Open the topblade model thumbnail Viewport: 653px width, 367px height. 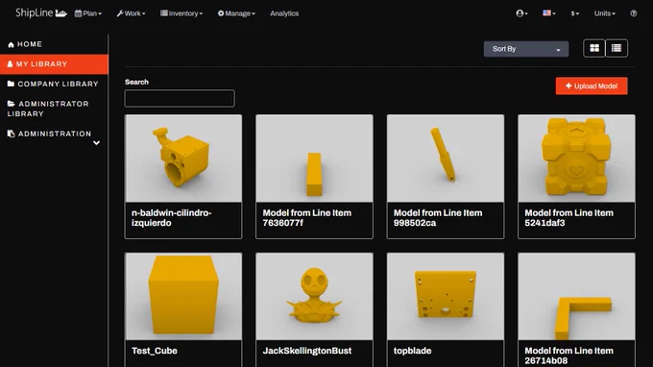tap(446, 297)
